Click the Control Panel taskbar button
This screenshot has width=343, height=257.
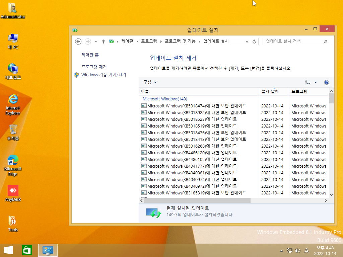pyautogui.click(x=48, y=250)
